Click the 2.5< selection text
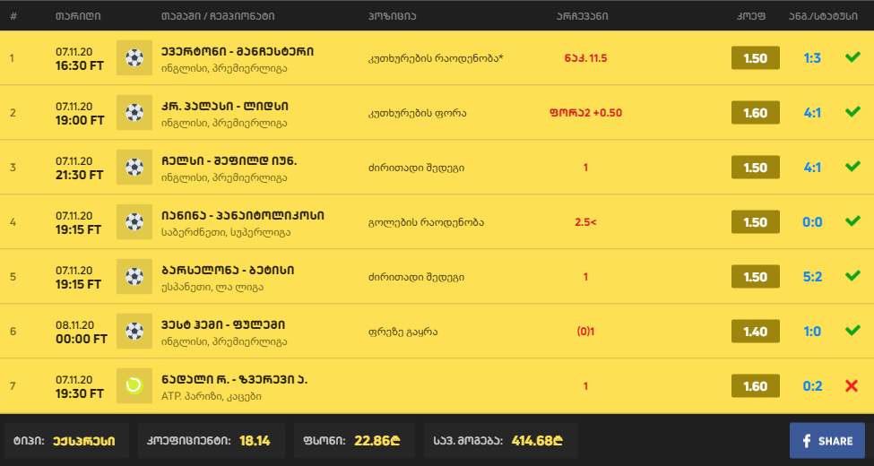The width and height of the screenshot is (874, 466). click(585, 222)
